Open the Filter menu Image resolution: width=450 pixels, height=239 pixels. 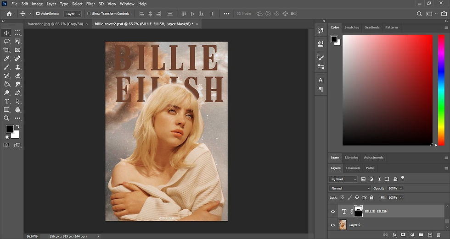coord(90,4)
